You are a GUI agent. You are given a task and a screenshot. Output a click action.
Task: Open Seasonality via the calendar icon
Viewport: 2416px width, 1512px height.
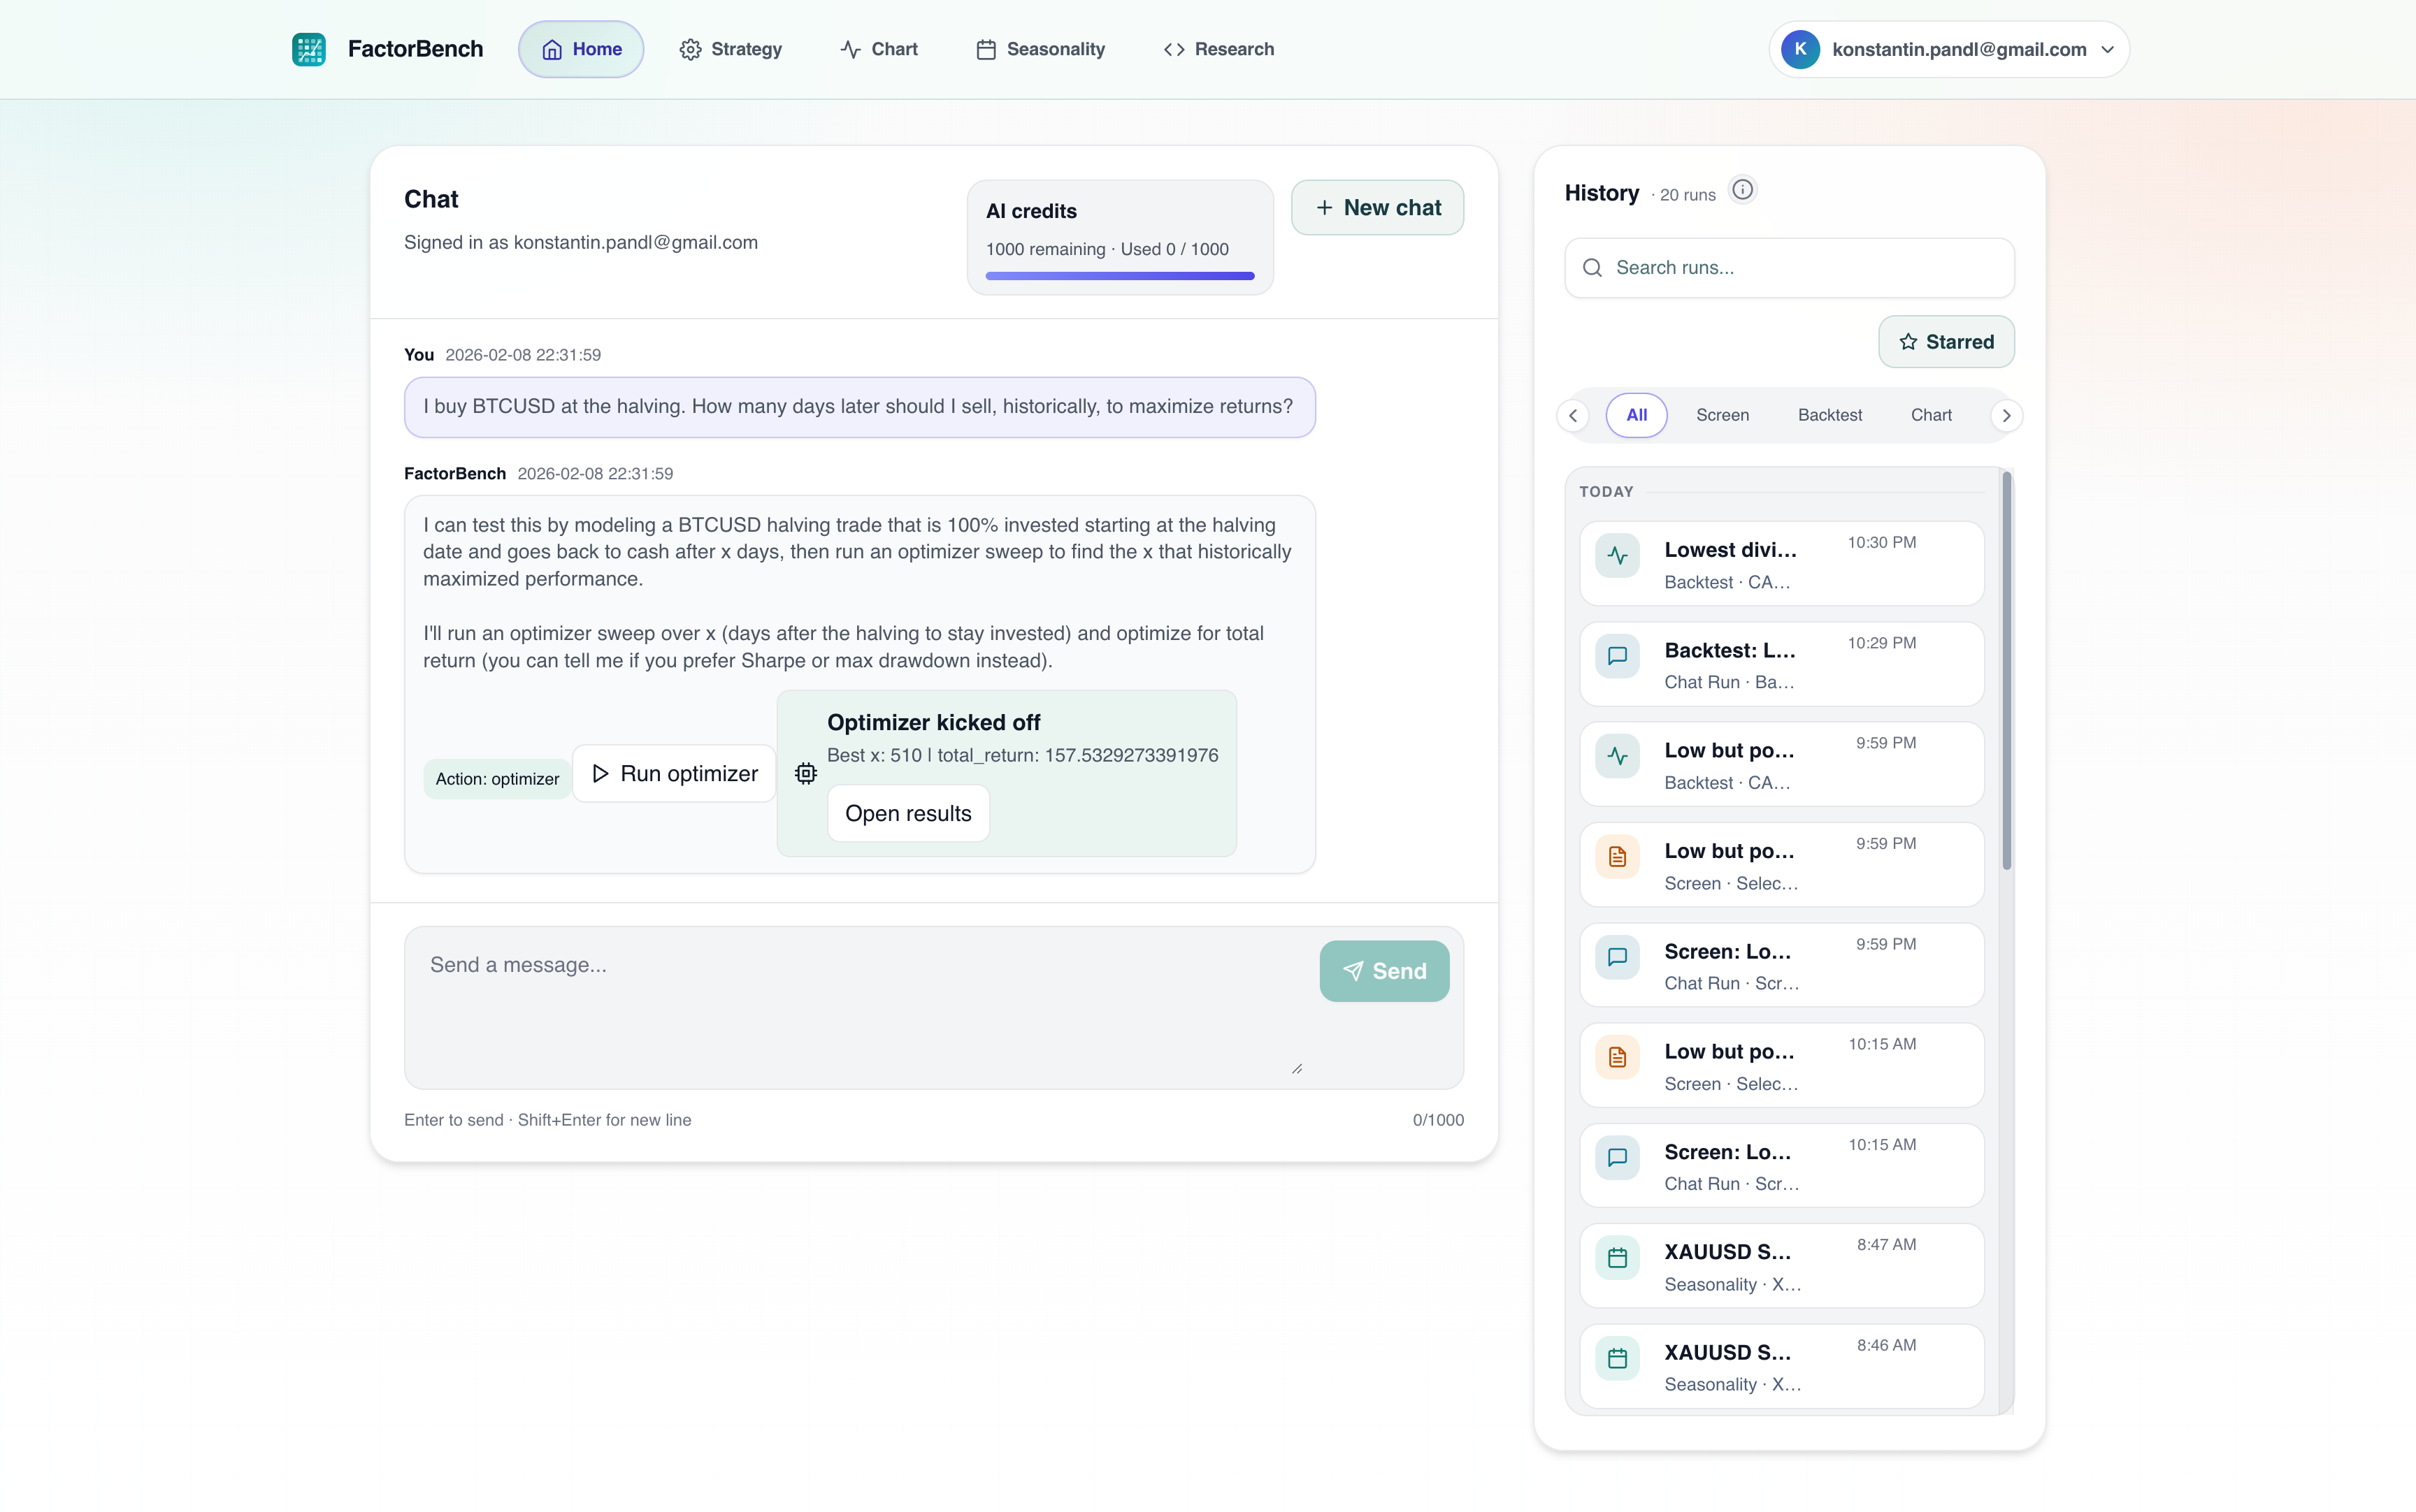pyautogui.click(x=986, y=48)
